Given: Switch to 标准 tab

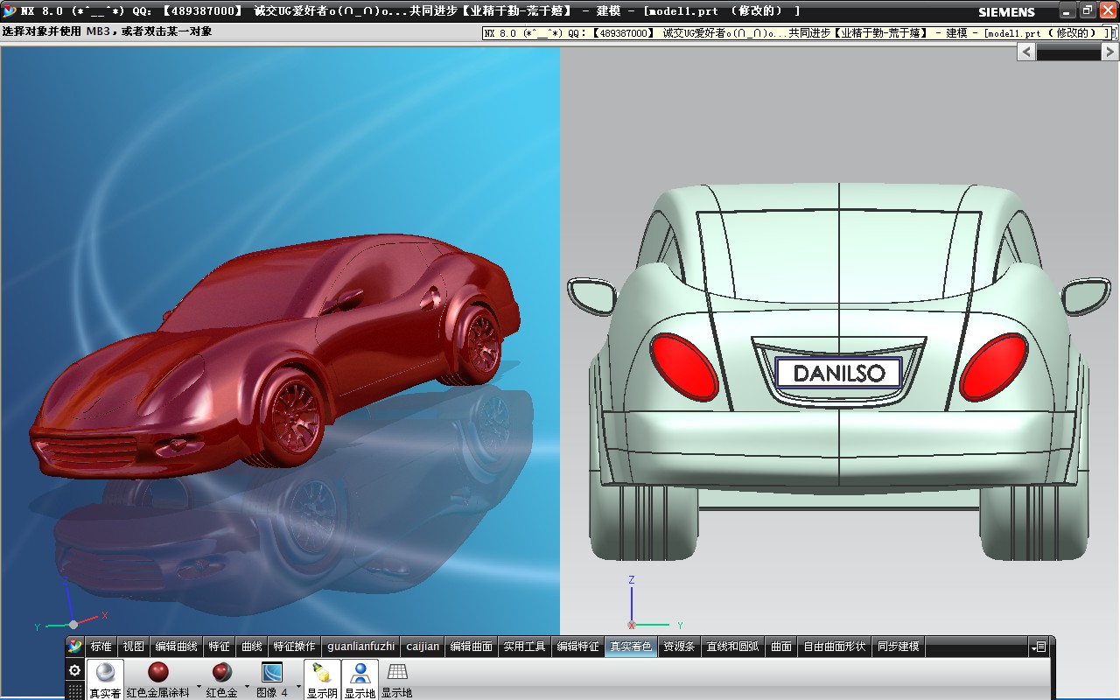Looking at the screenshot, I should click(101, 647).
